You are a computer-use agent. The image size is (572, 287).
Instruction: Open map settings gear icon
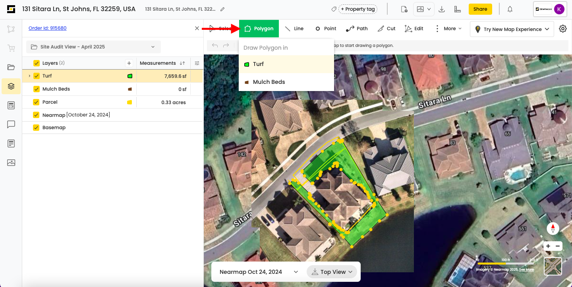point(562,29)
